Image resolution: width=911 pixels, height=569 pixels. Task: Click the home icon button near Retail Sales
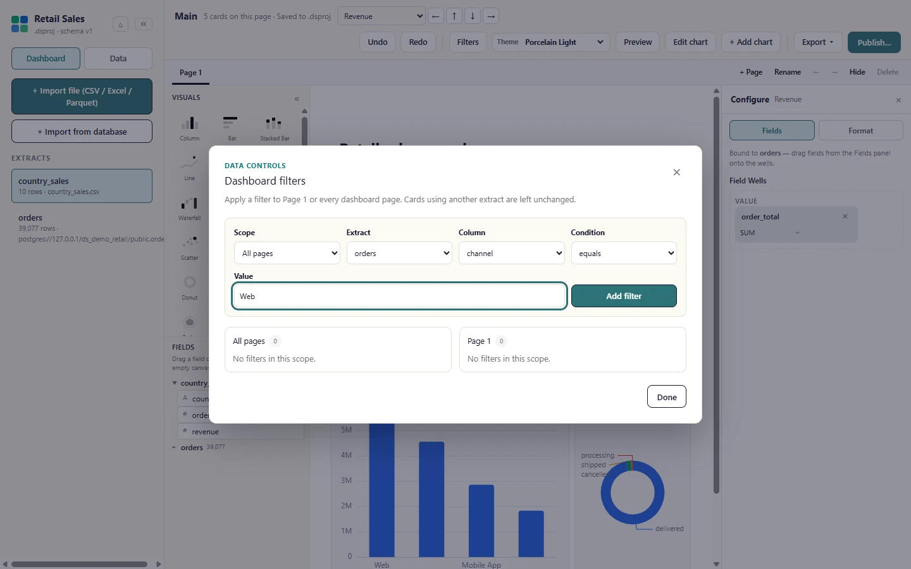click(x=120, y=25)
